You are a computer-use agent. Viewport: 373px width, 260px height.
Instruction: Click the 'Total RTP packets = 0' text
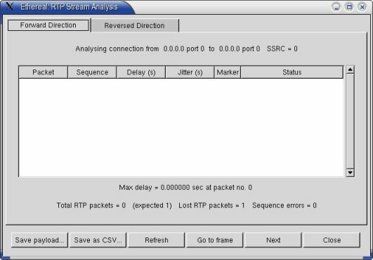[x=91, y=205]
